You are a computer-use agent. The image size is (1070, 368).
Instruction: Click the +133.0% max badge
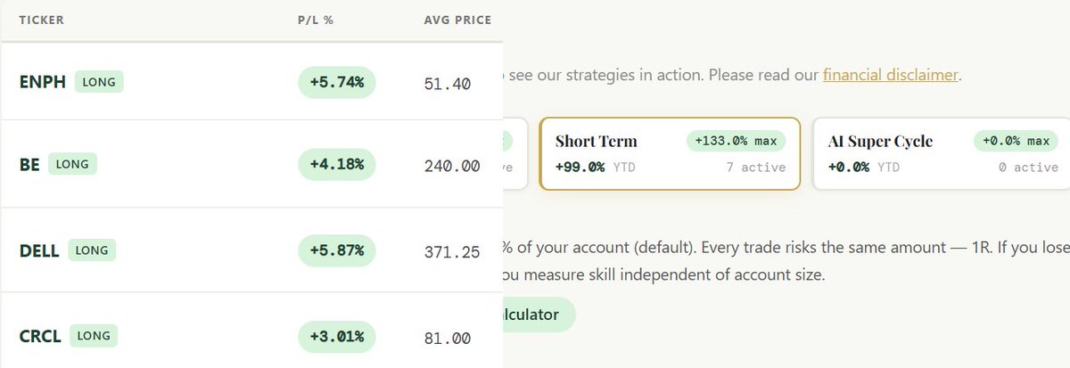point(736,140)
